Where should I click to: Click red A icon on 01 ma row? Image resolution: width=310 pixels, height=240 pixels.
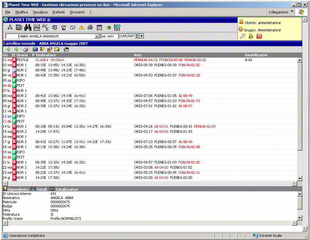tap(14, 60)
